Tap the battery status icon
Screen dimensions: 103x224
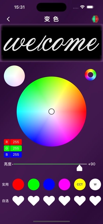point(90,7)
